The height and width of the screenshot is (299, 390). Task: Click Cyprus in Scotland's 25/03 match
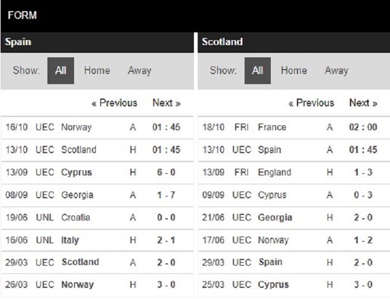coord(274,285)
